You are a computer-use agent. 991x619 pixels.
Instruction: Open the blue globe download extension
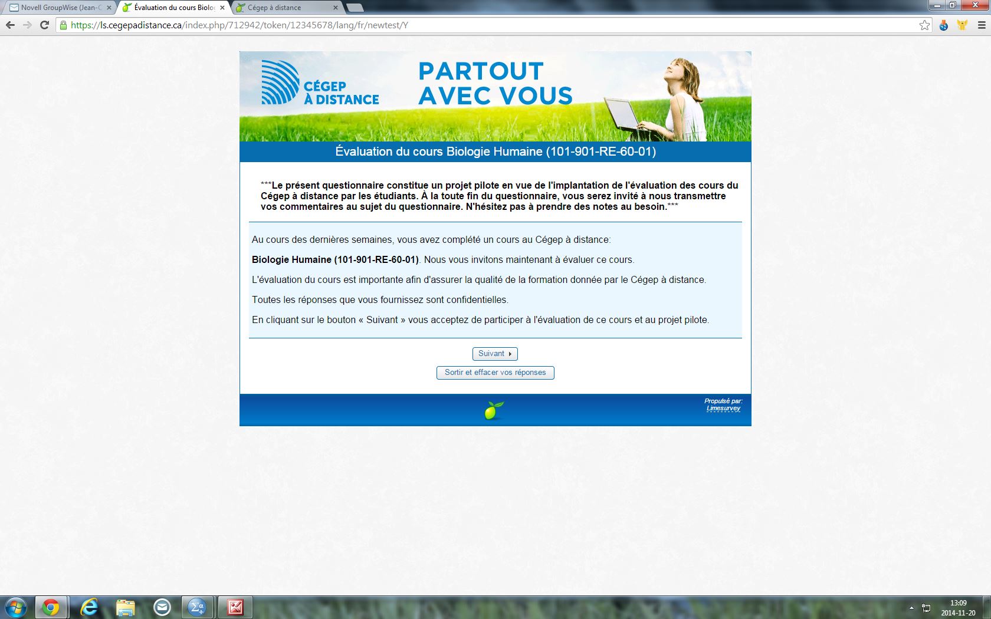click(944, 25)
